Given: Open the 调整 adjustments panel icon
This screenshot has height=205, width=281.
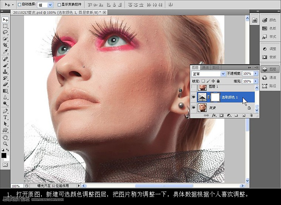Looking at the screenshot, I should (x=265, y=49).
